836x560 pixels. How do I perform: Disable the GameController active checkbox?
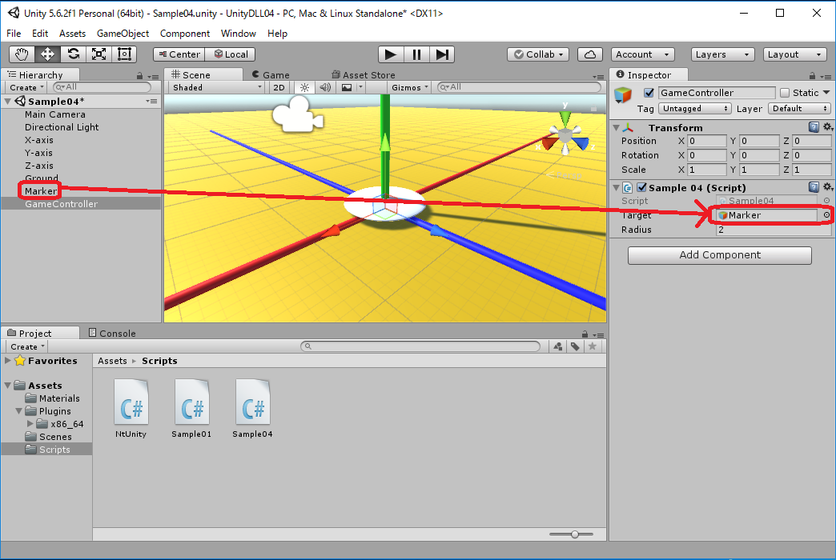pyautogui.click(x=649, y=93)
